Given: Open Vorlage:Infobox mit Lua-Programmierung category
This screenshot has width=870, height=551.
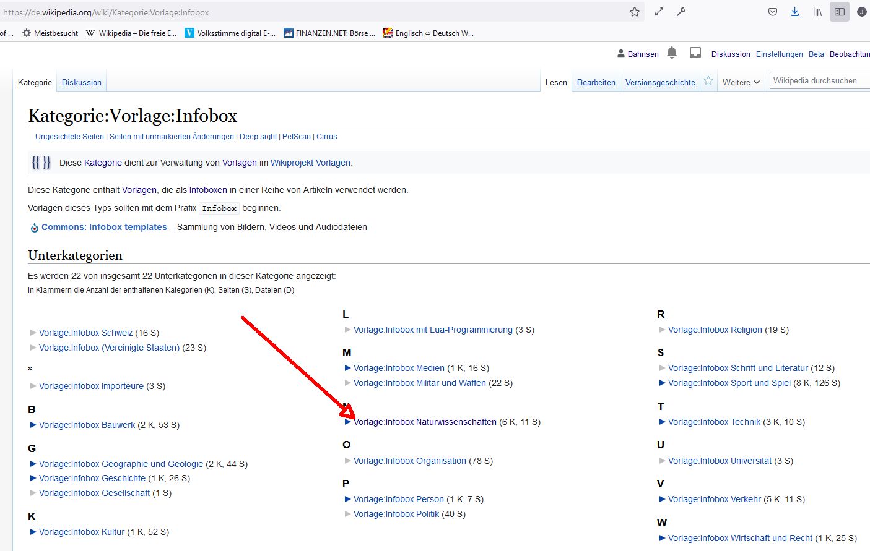Looking at the screenshot, I should click(x=433, y=330).
